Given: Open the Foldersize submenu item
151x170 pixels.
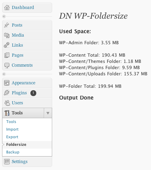Looking at the screenshot, I should 16,144.
